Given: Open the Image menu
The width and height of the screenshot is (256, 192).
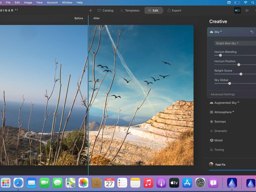Looking at the screenshot, I should (x=28, y=2).
